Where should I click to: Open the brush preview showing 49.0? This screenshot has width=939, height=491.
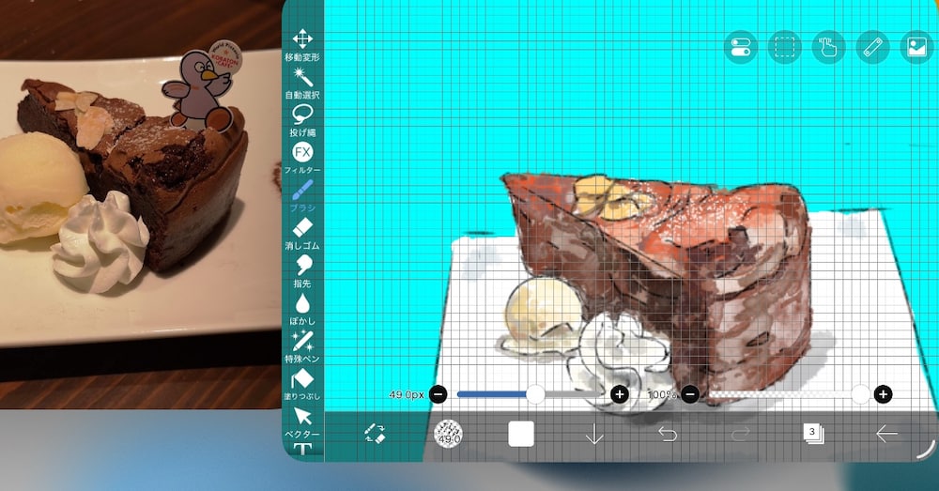coord(448,434)
